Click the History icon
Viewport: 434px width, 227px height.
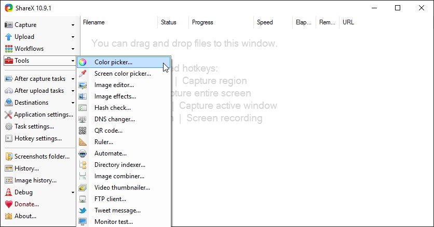[9, 168]
